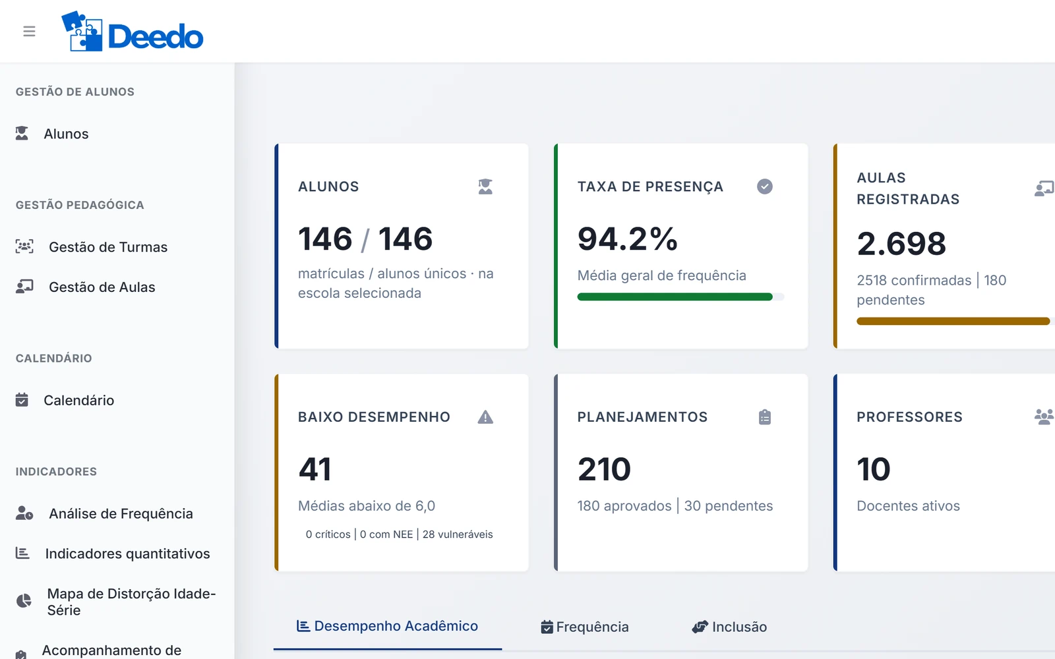Open Alunos in the sidebar

66,134
